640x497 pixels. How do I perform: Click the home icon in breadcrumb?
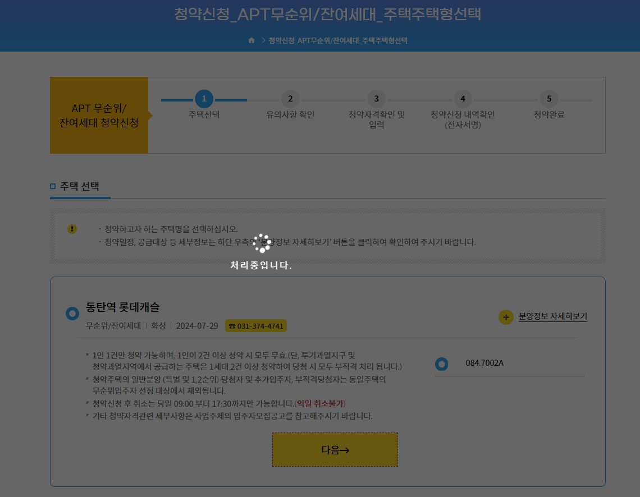click(x=252, y=40)
